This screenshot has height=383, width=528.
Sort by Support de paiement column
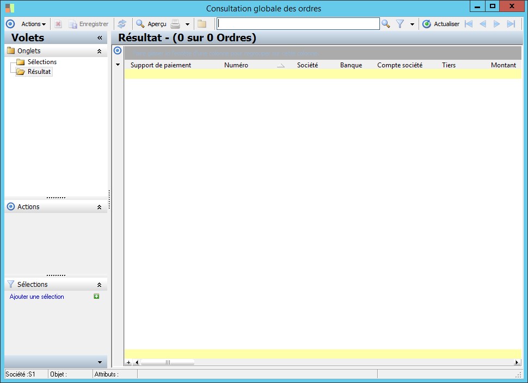click(x=161, y=65)
